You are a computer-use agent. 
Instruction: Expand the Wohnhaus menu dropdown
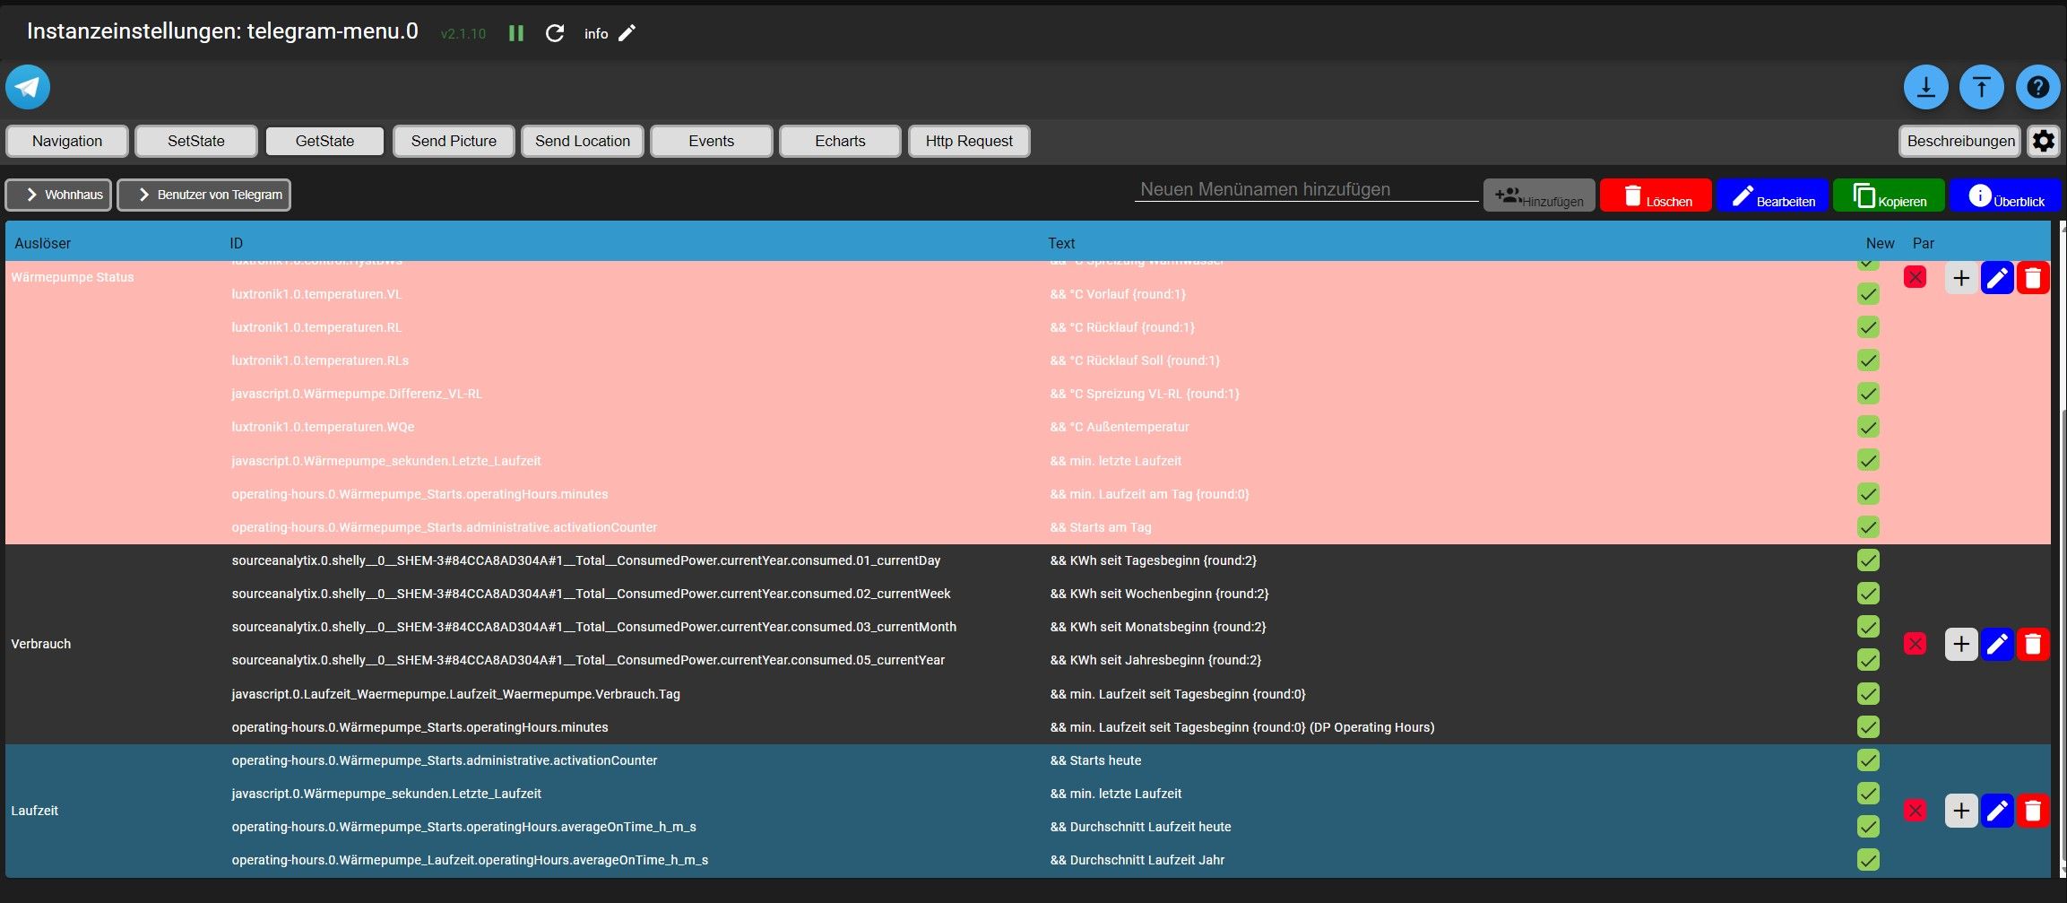click(59, 195)
